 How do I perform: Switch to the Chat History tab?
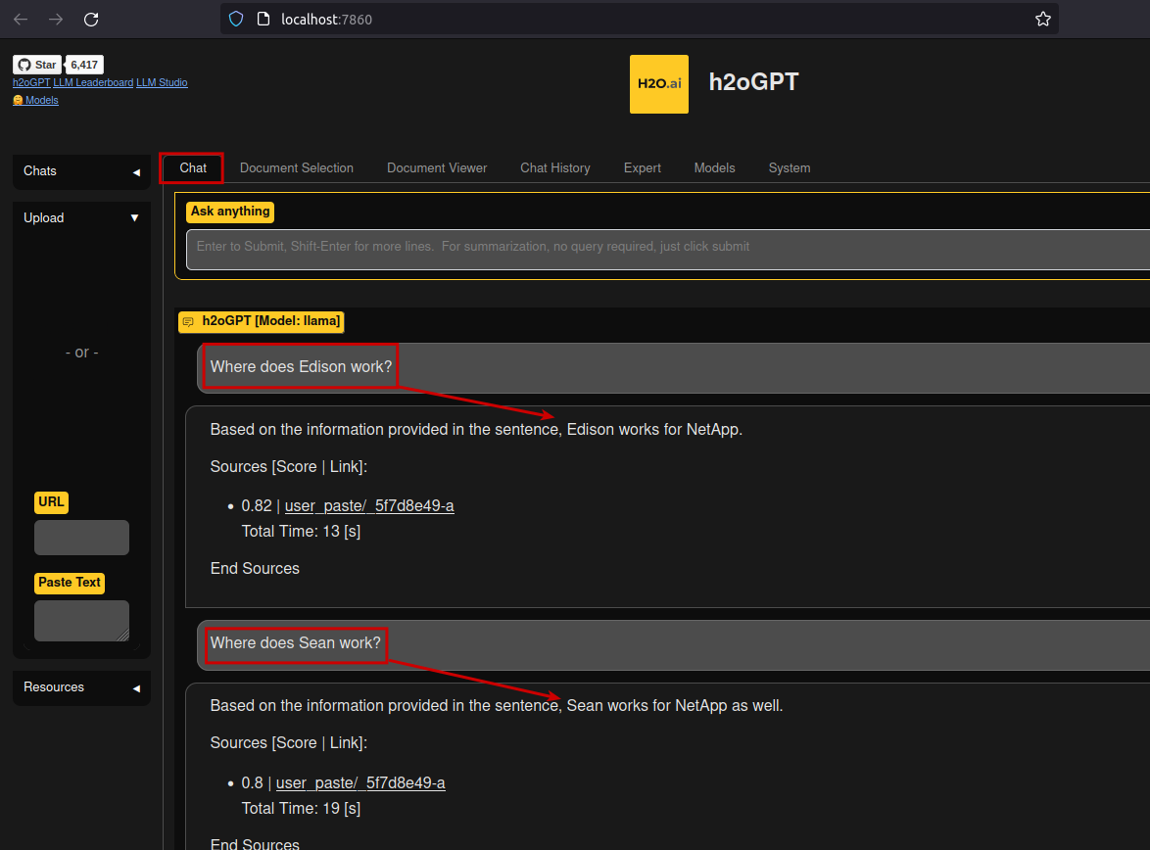[x=555, y=168]
